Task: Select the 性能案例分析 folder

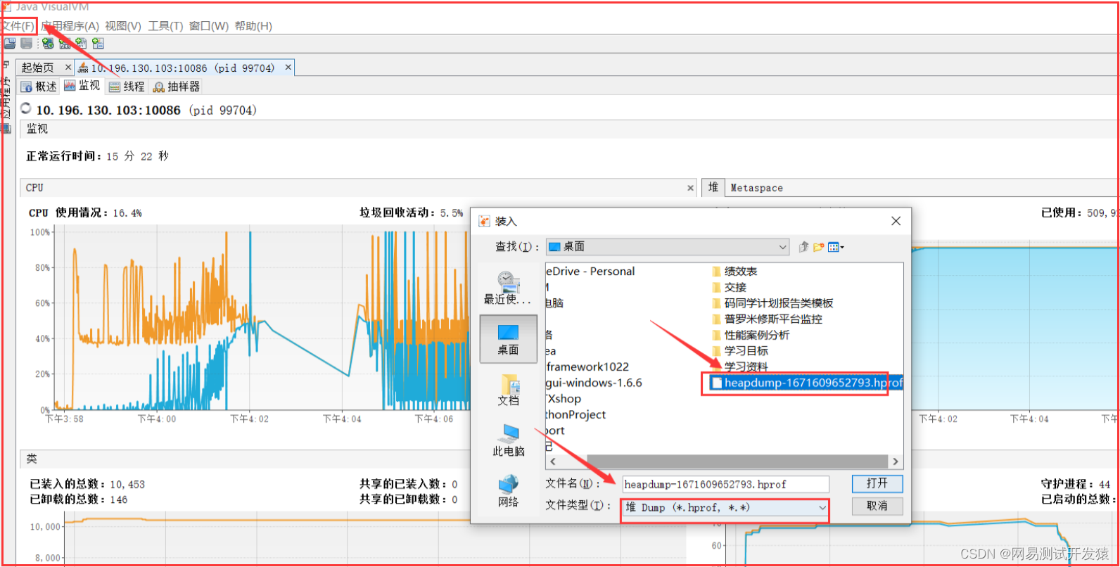Action: pos(751,336)
